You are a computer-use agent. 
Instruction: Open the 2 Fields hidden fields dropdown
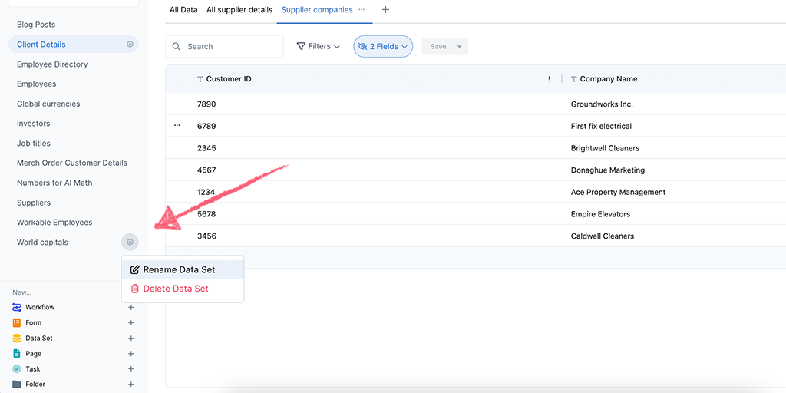tap(383, 47)
